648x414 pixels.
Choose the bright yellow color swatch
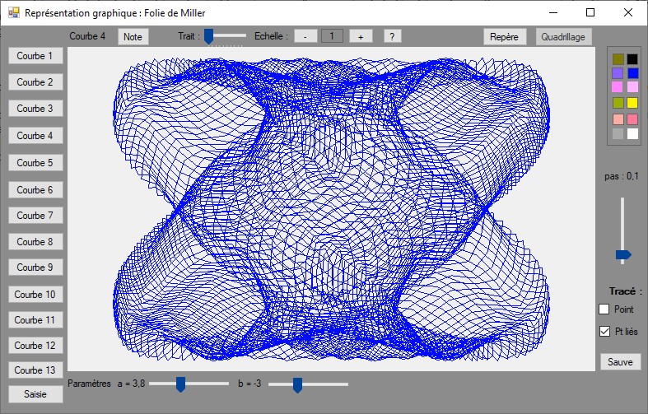[632, 103]
